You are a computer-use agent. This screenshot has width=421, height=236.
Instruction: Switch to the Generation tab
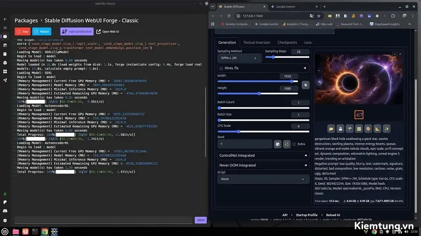(x=227, y=42)
